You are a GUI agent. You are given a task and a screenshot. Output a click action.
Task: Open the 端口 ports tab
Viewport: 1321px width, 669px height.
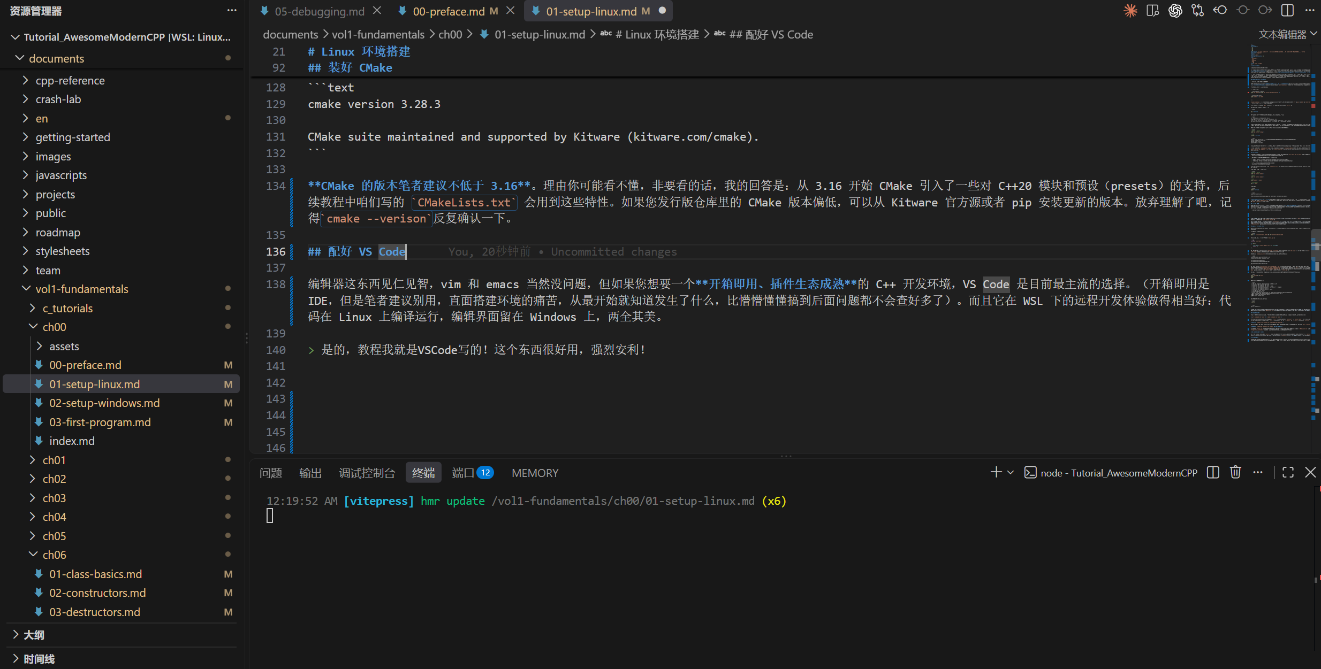click(473, 473)
